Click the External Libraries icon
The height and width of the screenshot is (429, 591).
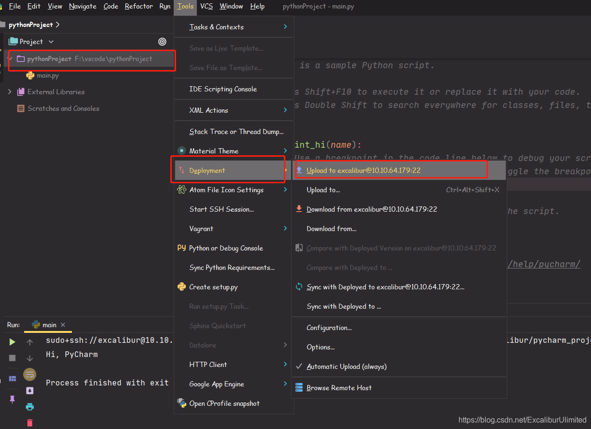coord(20,92)
